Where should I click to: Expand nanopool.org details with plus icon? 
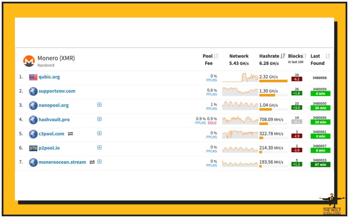point(100,105)
